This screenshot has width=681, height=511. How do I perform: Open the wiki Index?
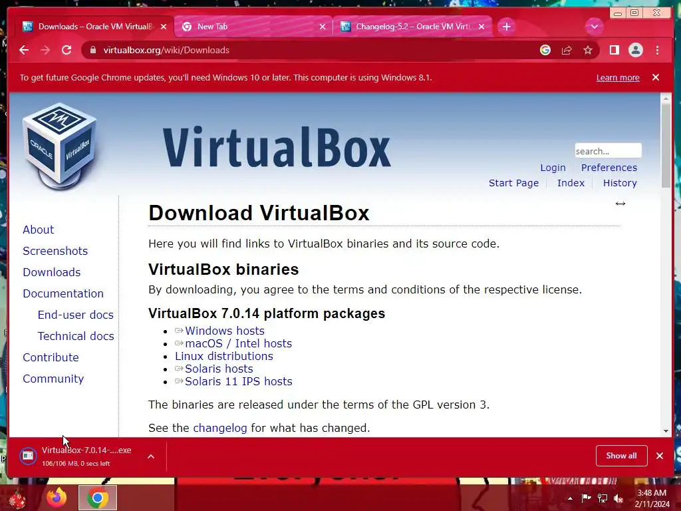tap(571, 183)
